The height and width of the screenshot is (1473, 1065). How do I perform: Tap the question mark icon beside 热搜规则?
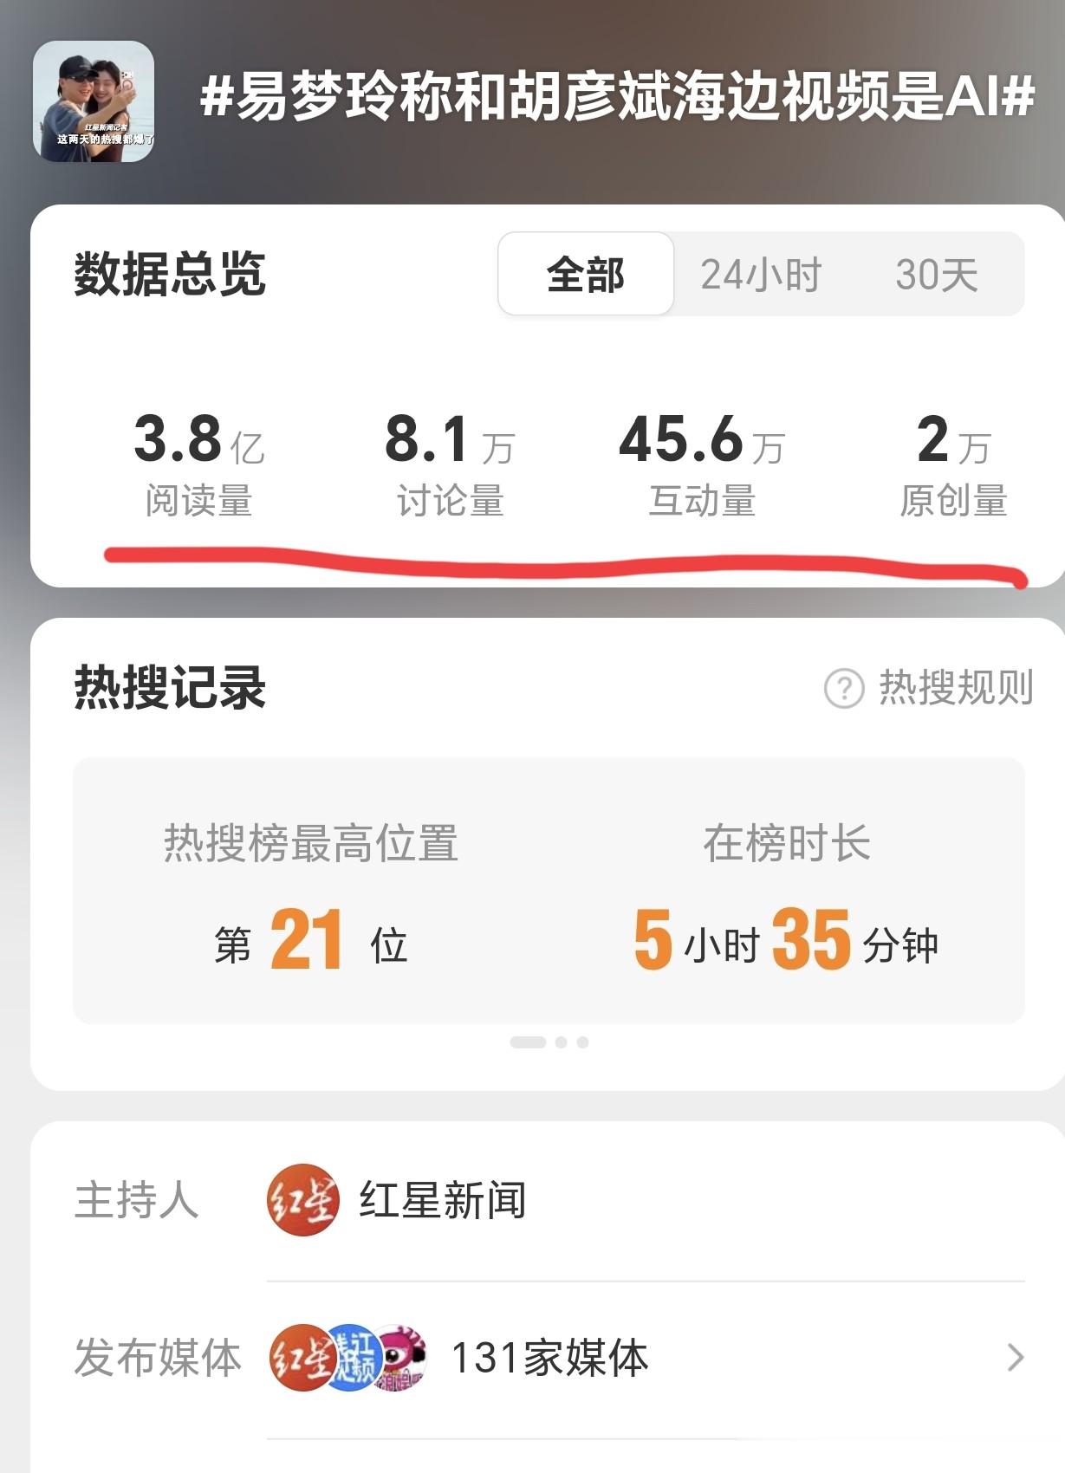844,689
